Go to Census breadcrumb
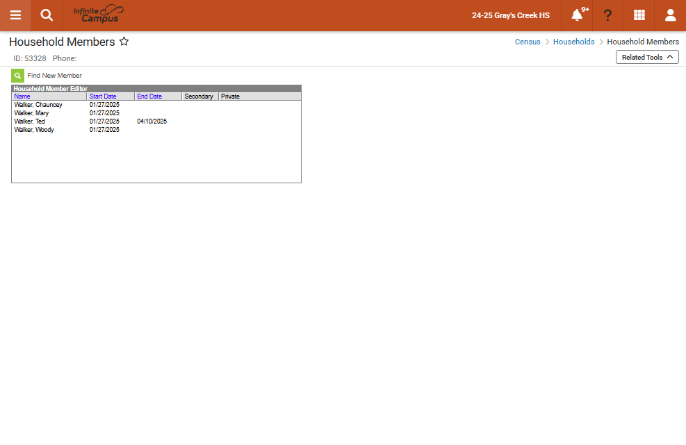686x445 pixels. tap(528, 42)
